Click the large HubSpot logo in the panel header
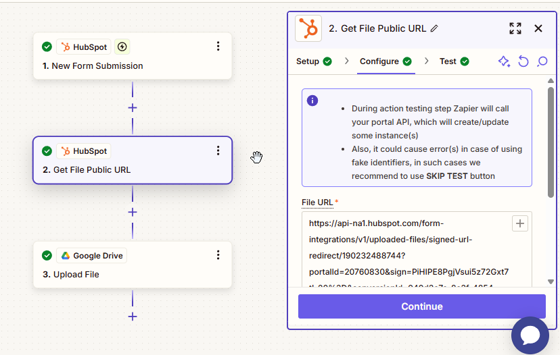The width and height of the screenshot is (560, 355). pos(308,28)
